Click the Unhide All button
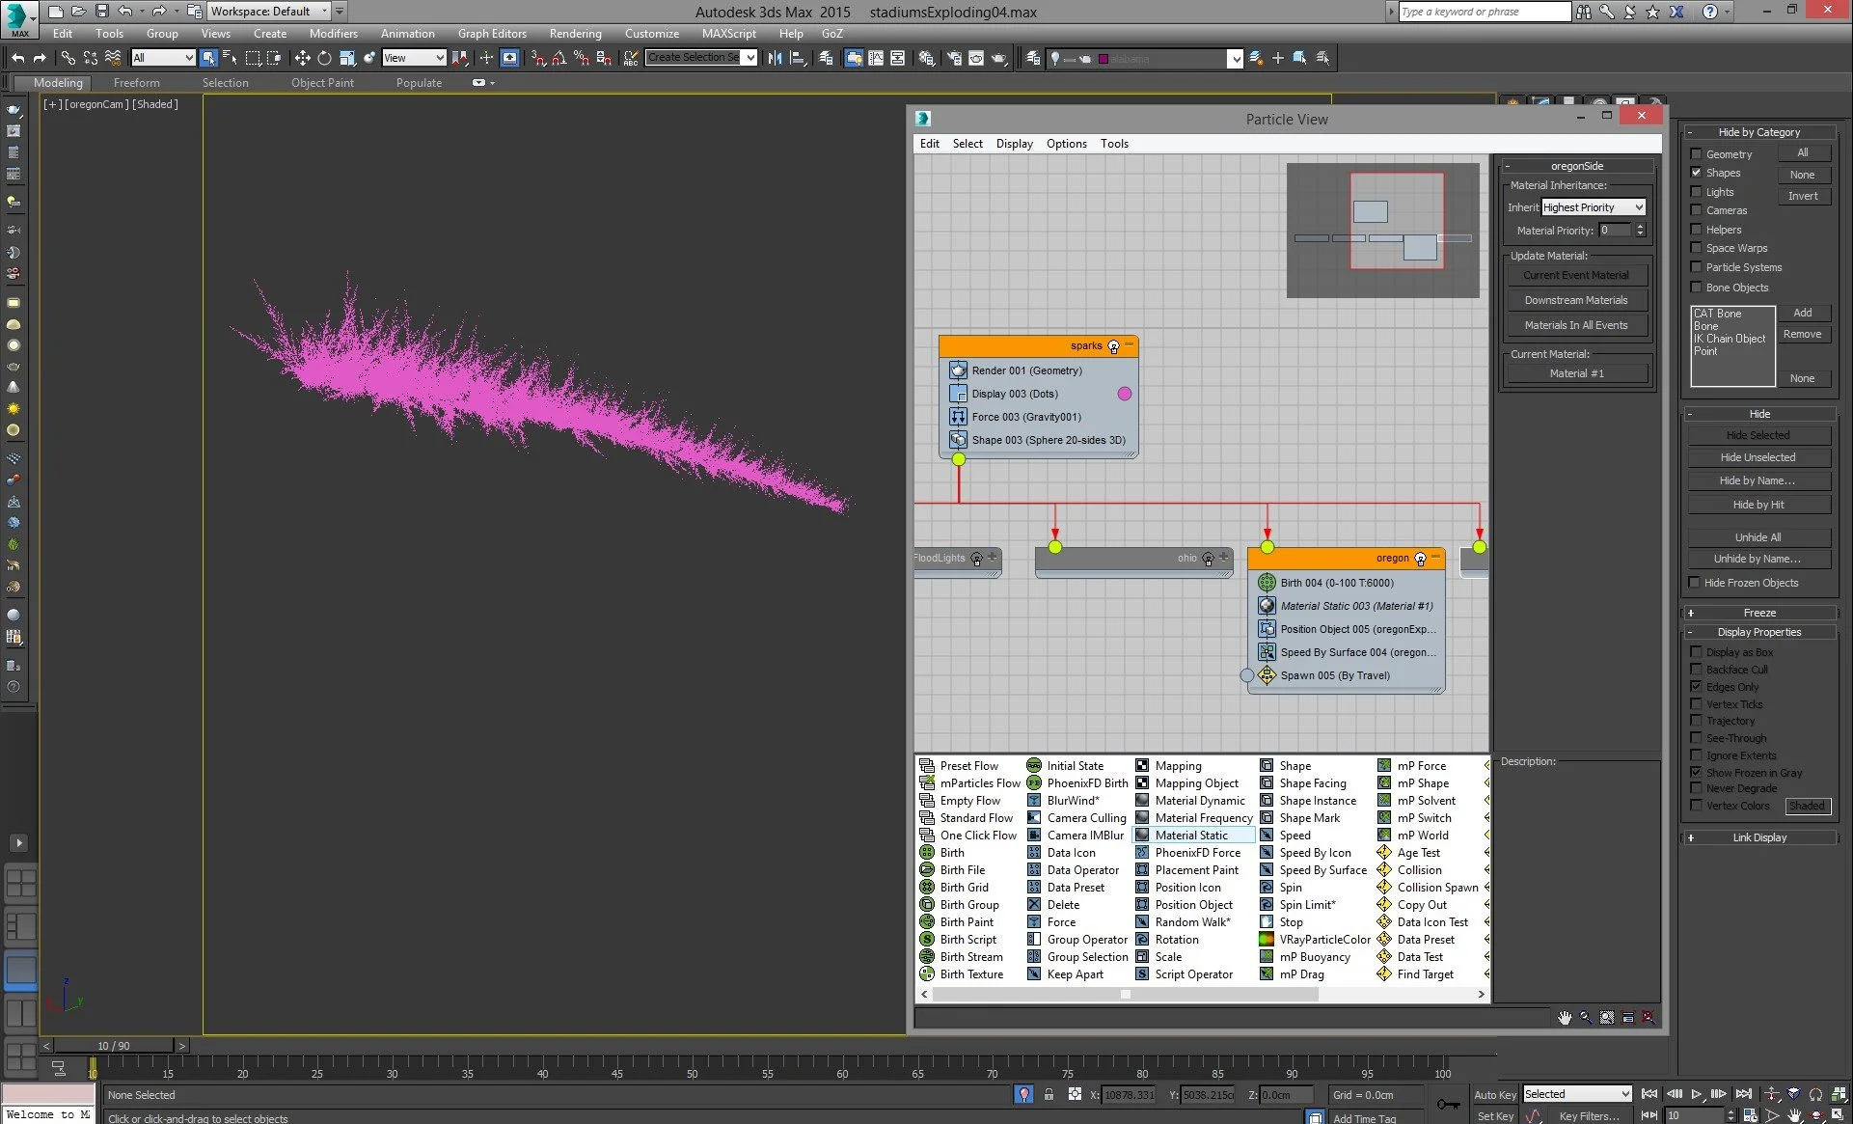This screenshot has height=1124, width=1853. point(1758,537)
